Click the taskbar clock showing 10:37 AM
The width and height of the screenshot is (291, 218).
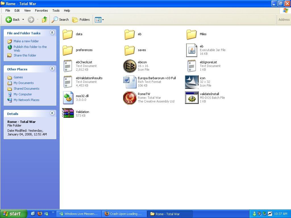click(280, 214)
